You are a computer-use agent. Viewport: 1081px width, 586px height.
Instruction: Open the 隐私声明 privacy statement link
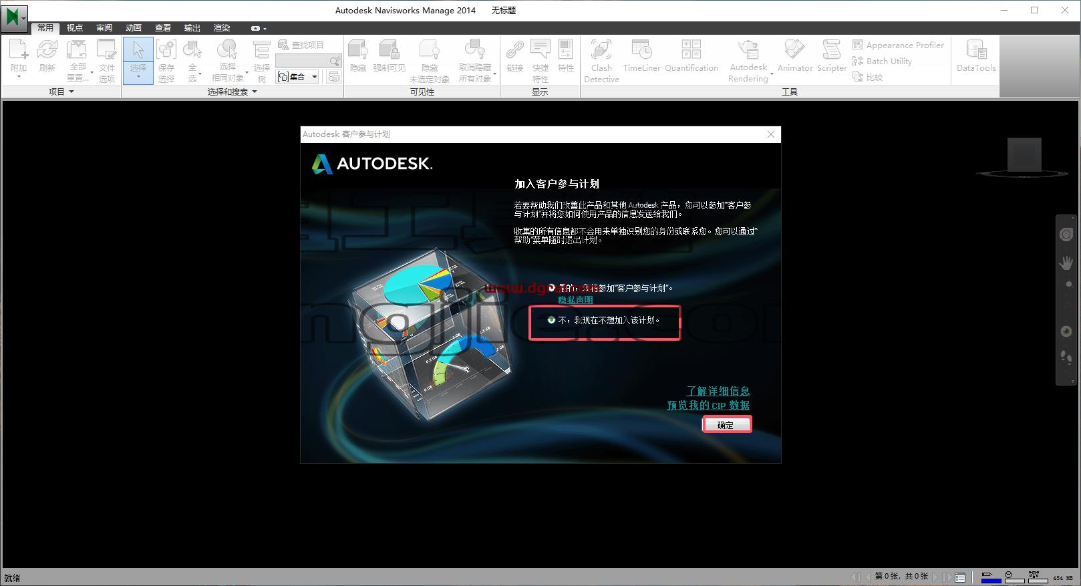[x=575, y=300]
